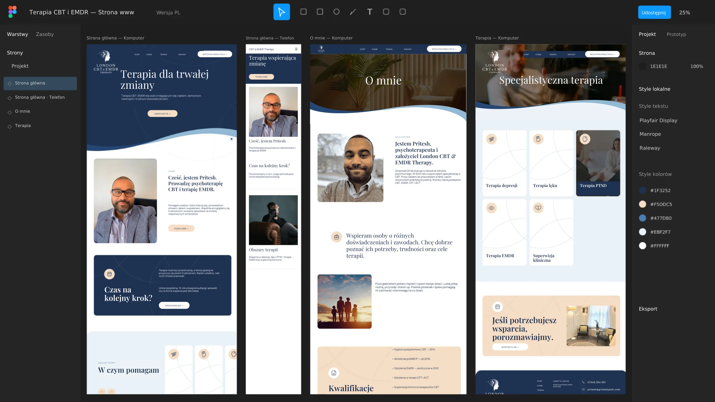Open the Wersja PL version dropdown
This screenshot has height=402, width=715.
pyautogui.click(x=168, y=13)
